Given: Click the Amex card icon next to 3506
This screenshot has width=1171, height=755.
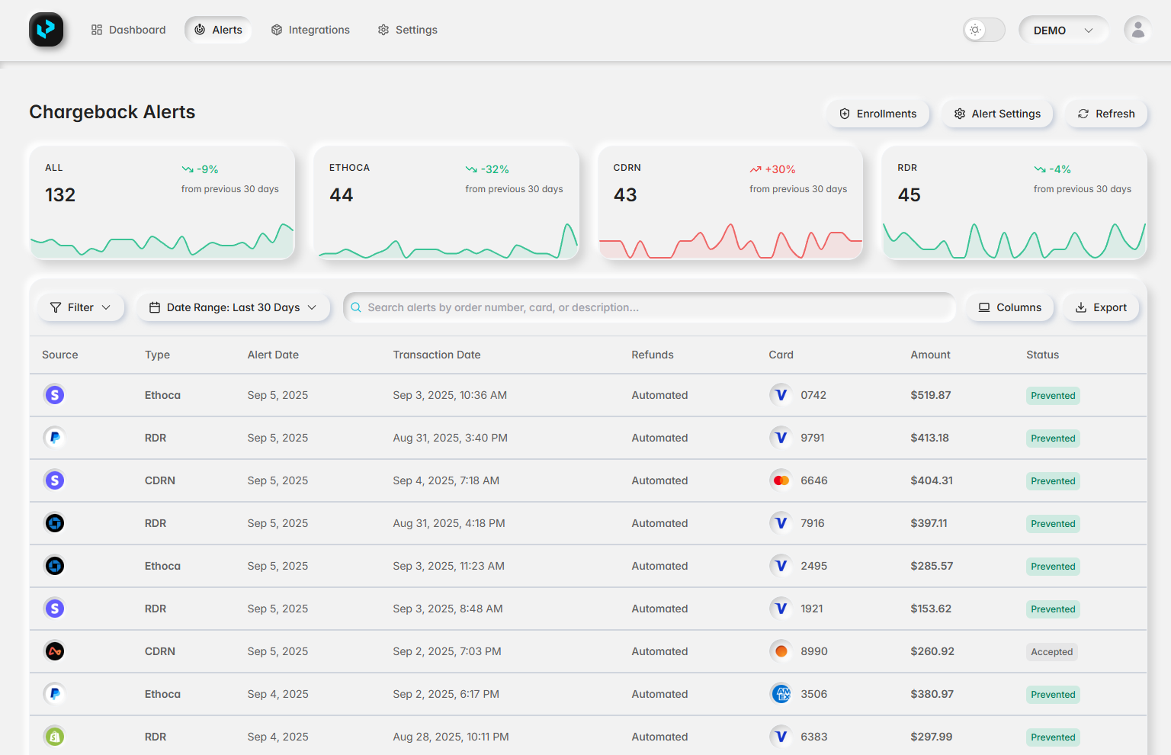Looking at the screenshot, I should (x=781, y=694).
